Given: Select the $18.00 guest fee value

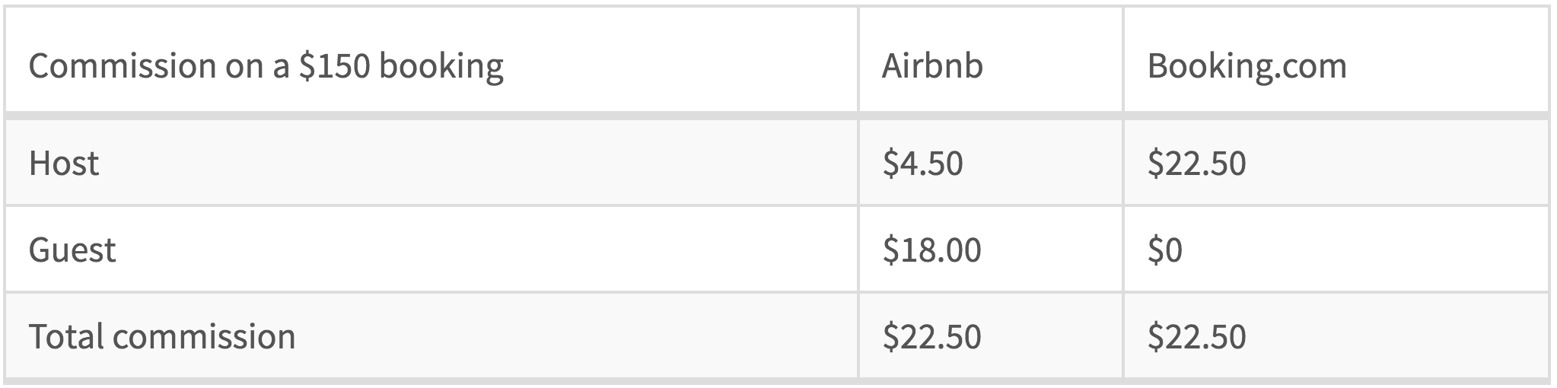Looking at the screenshot, I should click(x=931, y=250).
